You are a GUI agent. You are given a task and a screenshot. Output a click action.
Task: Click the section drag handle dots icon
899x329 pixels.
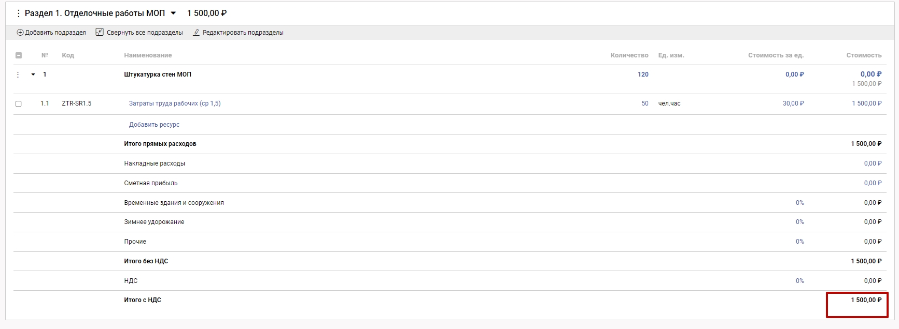tap(19, 13)
